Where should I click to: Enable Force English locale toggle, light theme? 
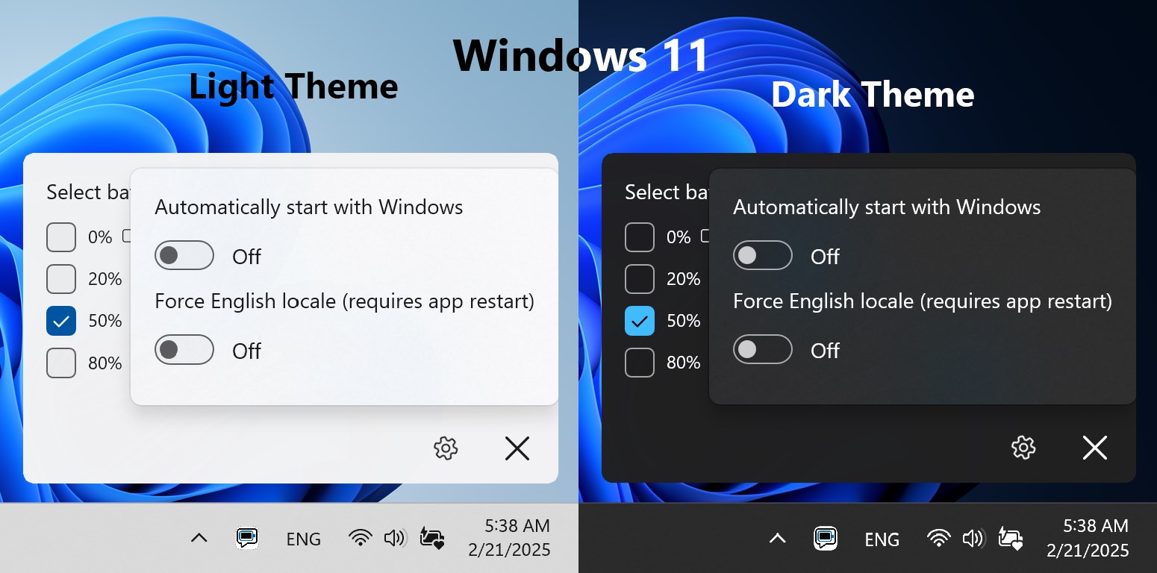(184, 350)
